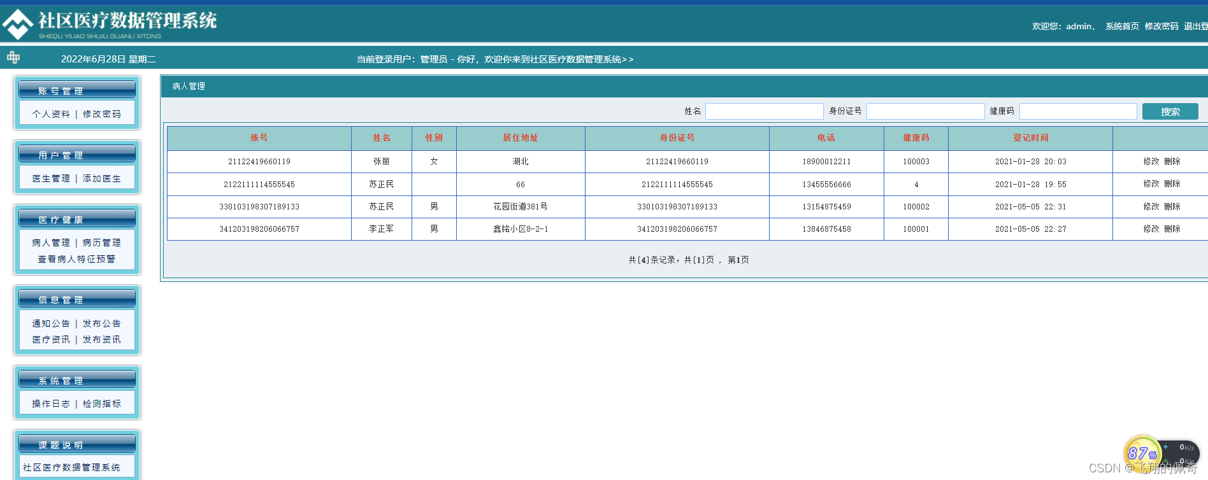
Task: Click the 用户管理 panel header
Action: point(77,154)
